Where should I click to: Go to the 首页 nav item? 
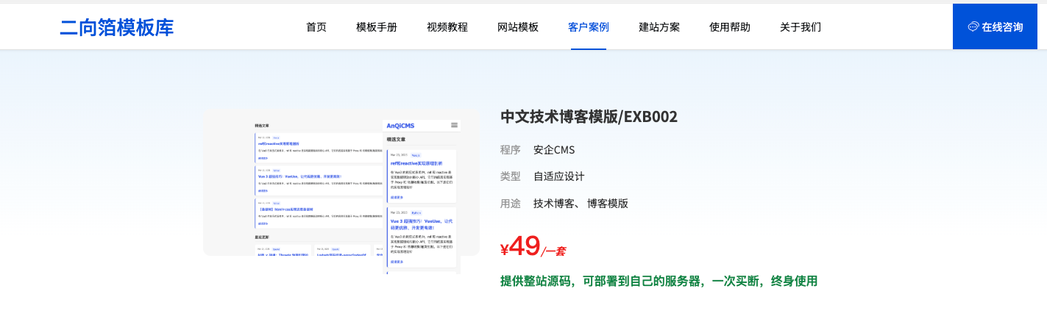pos(316,27)
